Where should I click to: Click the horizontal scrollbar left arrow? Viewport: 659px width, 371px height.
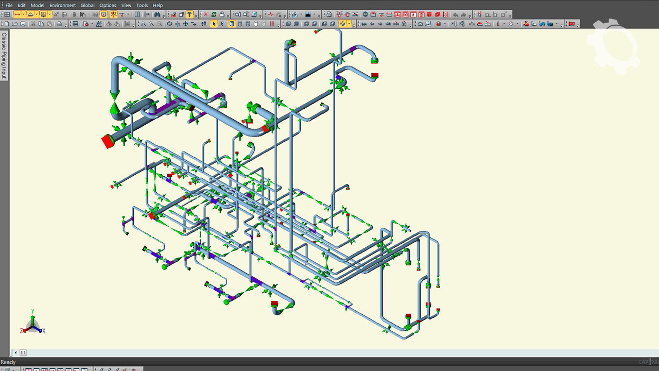pos(15,353)
